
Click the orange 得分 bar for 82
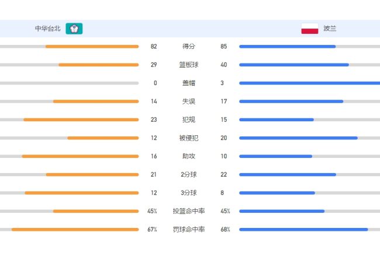tap(92, 47)
